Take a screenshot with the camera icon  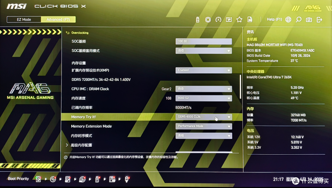pos(309,20)
